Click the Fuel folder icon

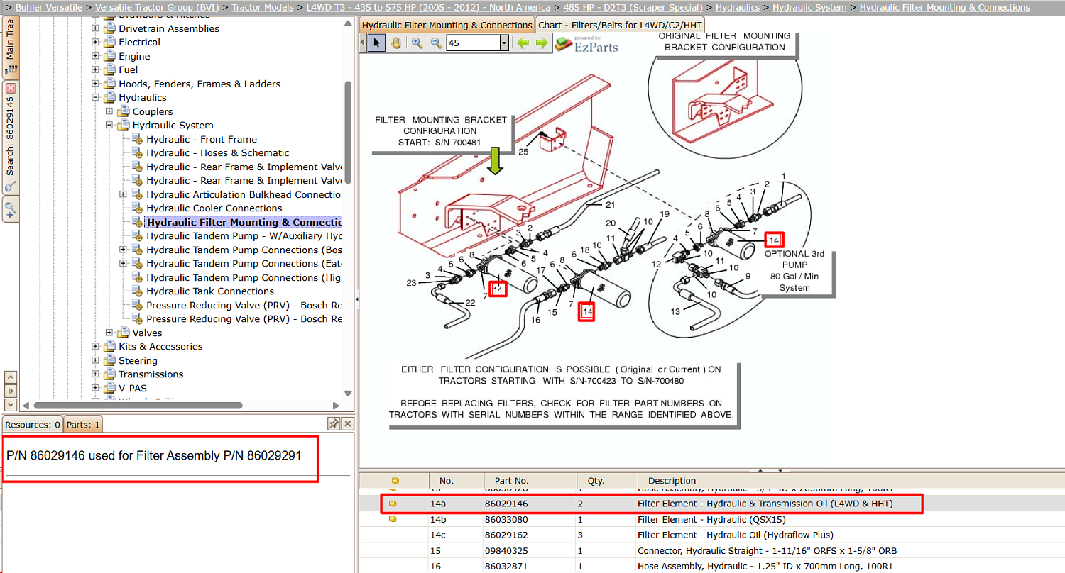[109, 70]
